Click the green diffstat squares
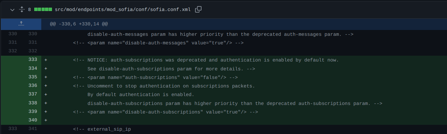Image resolution: width=447 pixels, height=134 pixels. tap(43, 10)
